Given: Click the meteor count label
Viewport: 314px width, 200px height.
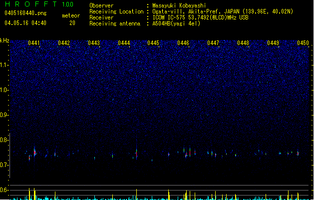Looking at the screenshot, I should 71,15.
